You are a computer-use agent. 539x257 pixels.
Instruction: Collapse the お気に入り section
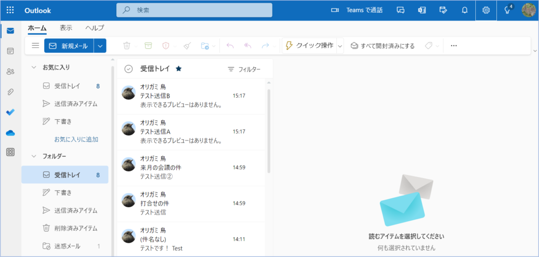pos(34,67)
